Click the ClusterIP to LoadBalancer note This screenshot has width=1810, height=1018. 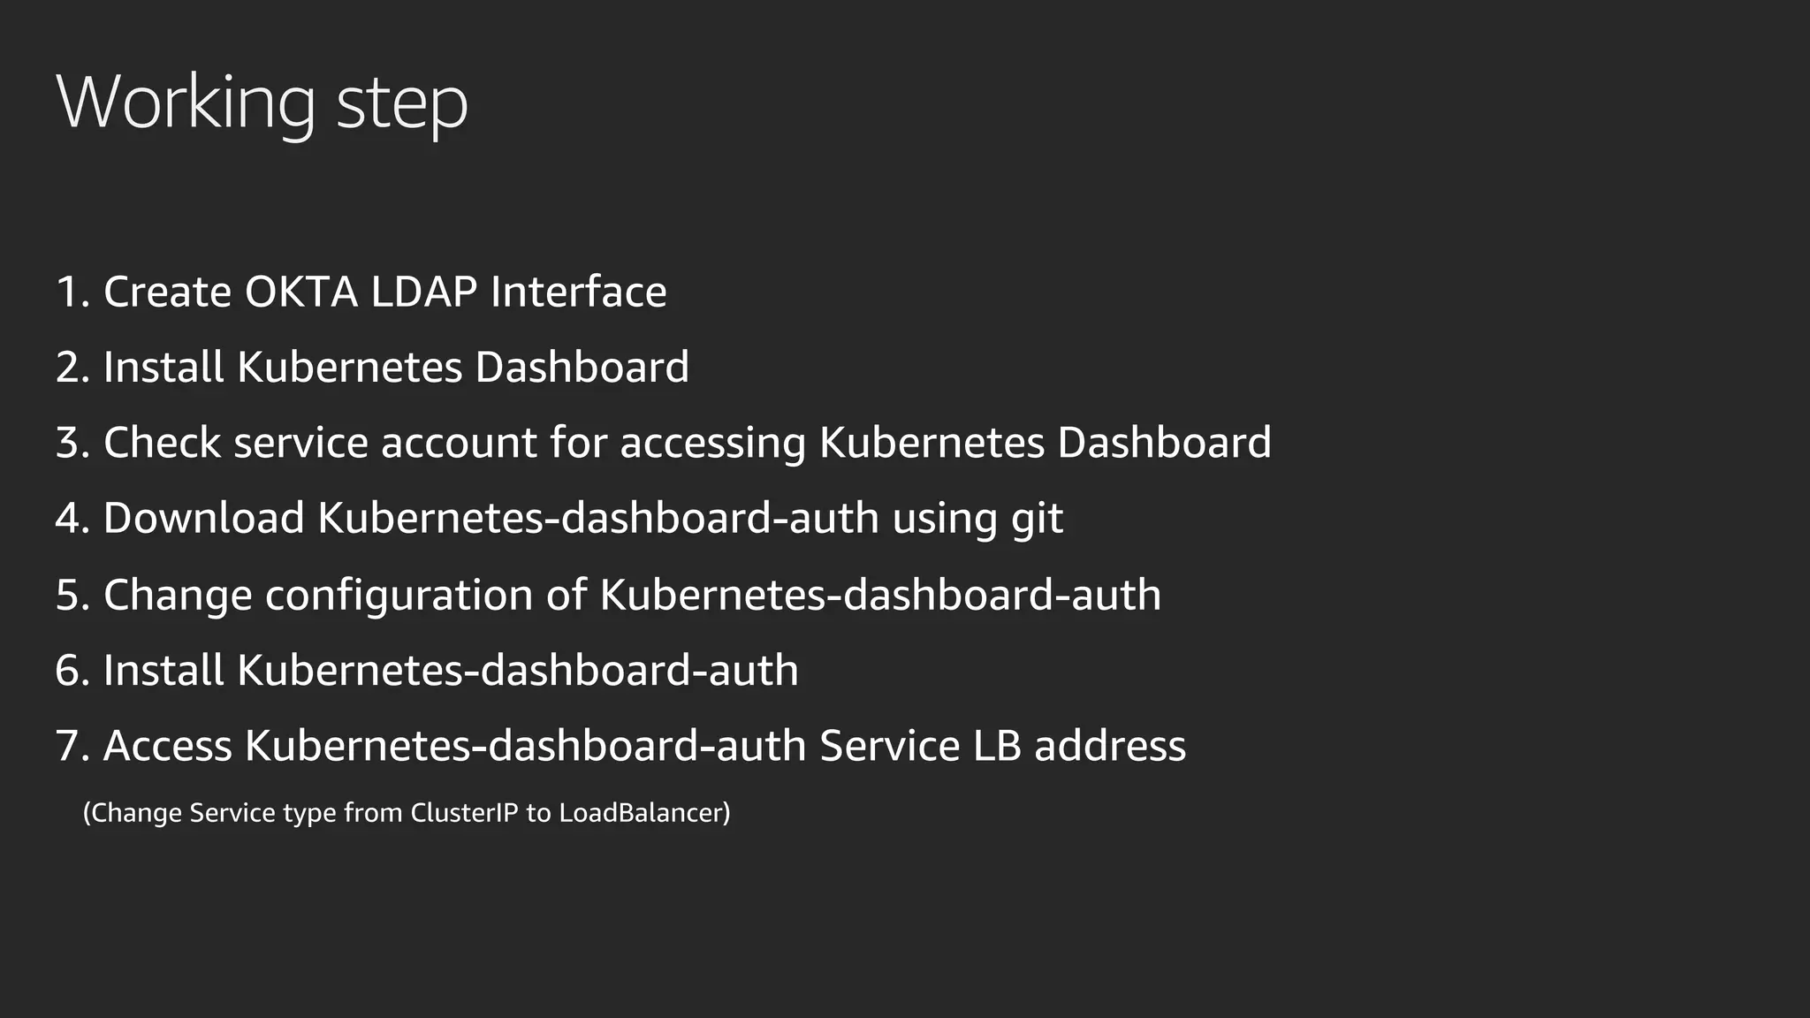tap(407, 813)
